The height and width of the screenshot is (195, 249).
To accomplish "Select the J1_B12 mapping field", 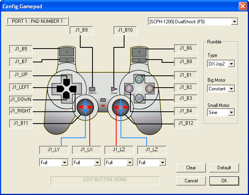I will 186,124.
